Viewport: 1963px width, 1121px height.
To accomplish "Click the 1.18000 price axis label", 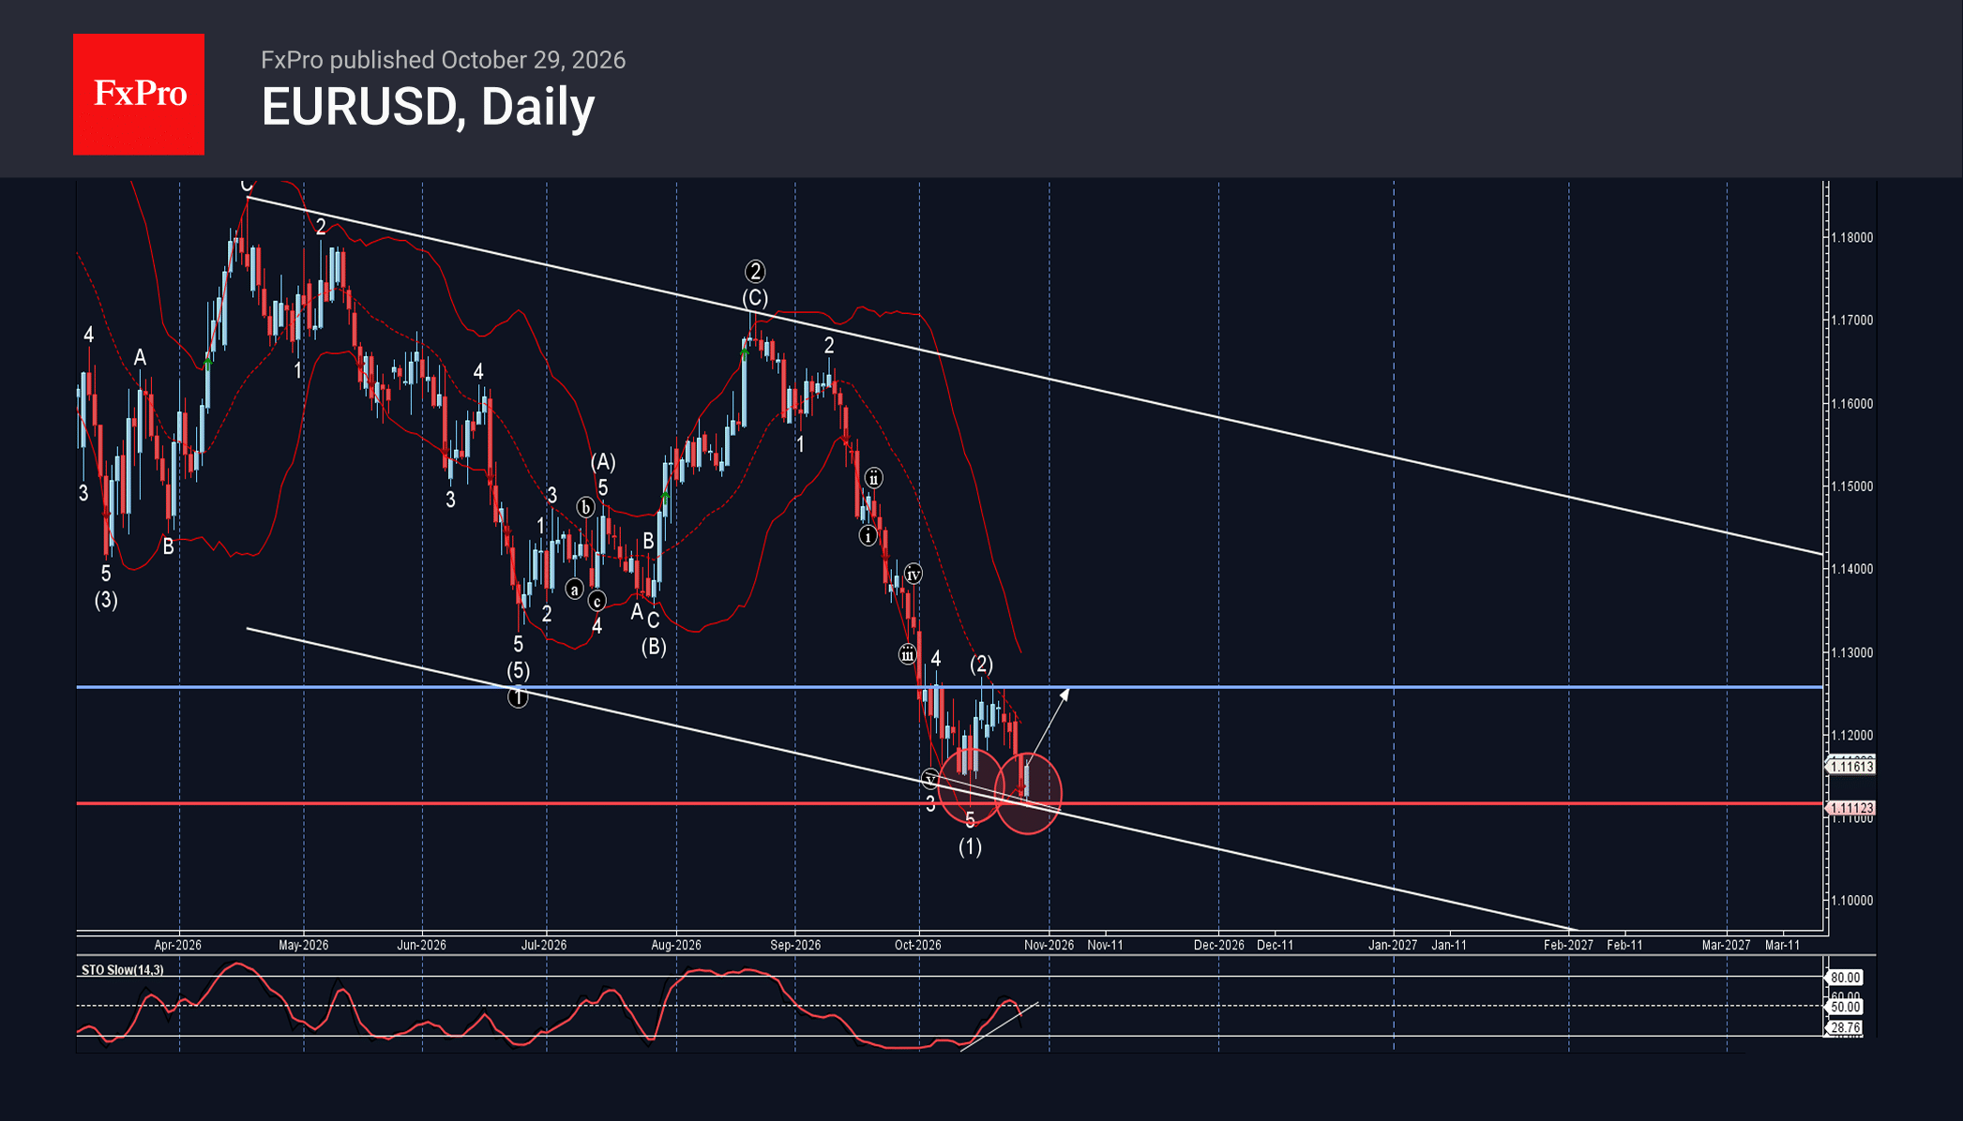I will 1852,238.
